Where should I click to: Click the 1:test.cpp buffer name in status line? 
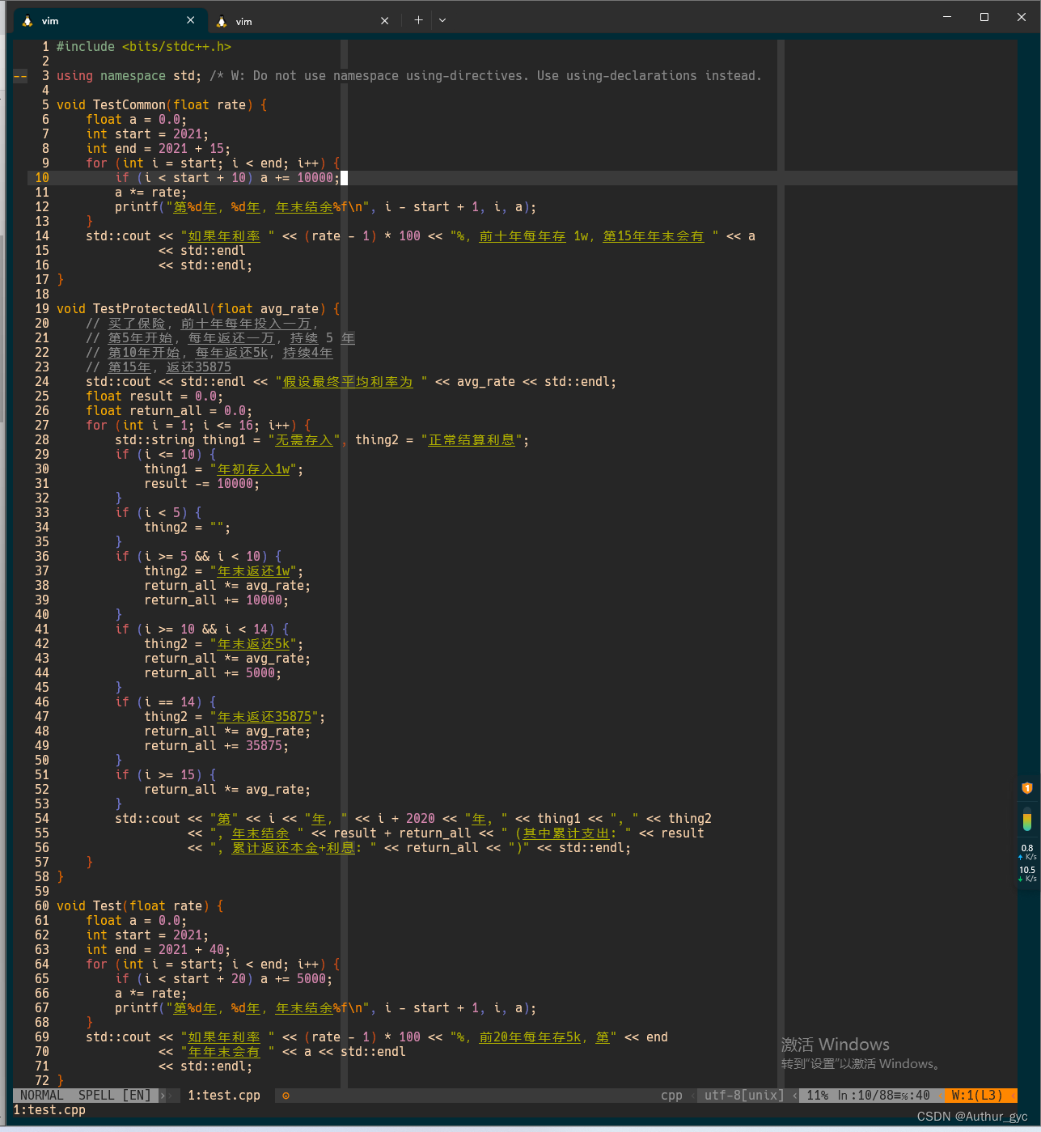(224, 1096)
